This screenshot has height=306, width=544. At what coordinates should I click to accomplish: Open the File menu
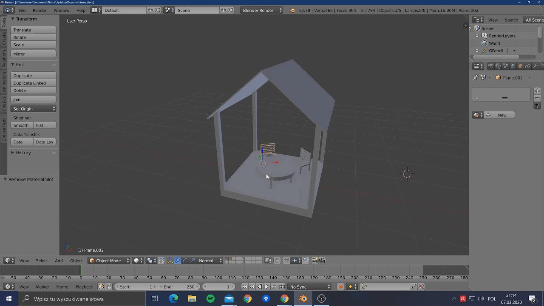click(x=22, y=10)
